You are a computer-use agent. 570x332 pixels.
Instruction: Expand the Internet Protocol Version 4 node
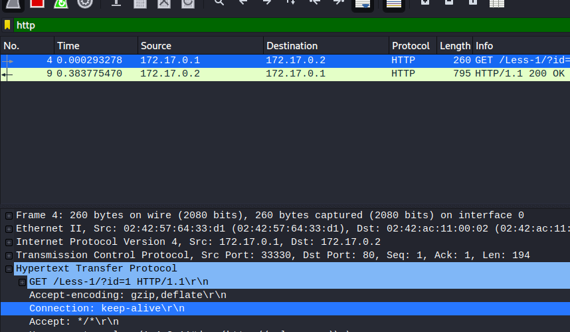click(x=9, y=242)
